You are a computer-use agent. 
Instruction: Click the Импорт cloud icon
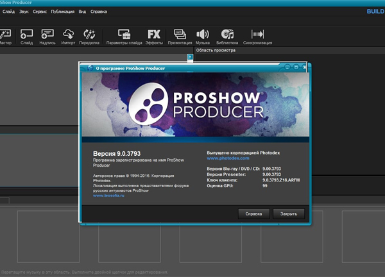68,36
